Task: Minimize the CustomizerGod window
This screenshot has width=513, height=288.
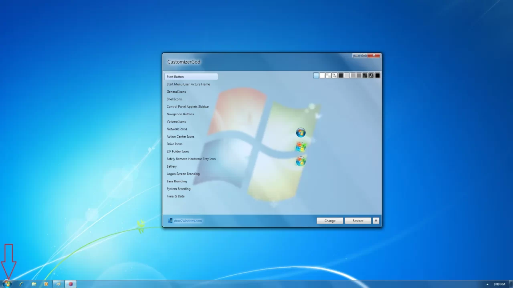Action: pos(357,55)
